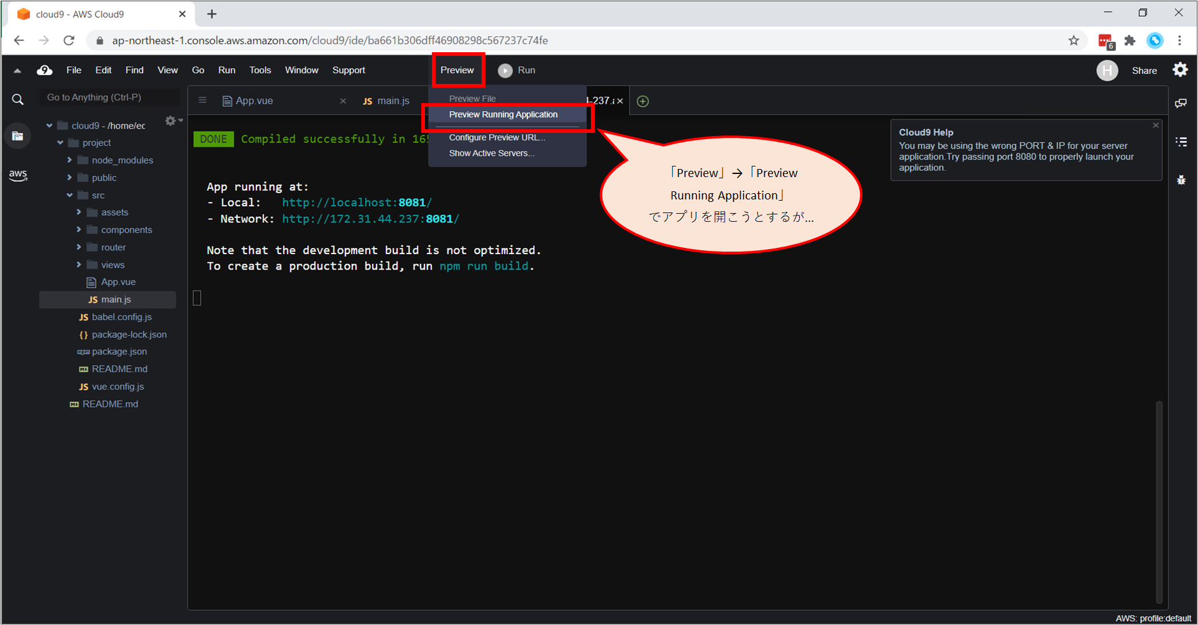Click the user avatar H icon
The width and height of the screenshot is (1198, 625).
[1107, 70]
